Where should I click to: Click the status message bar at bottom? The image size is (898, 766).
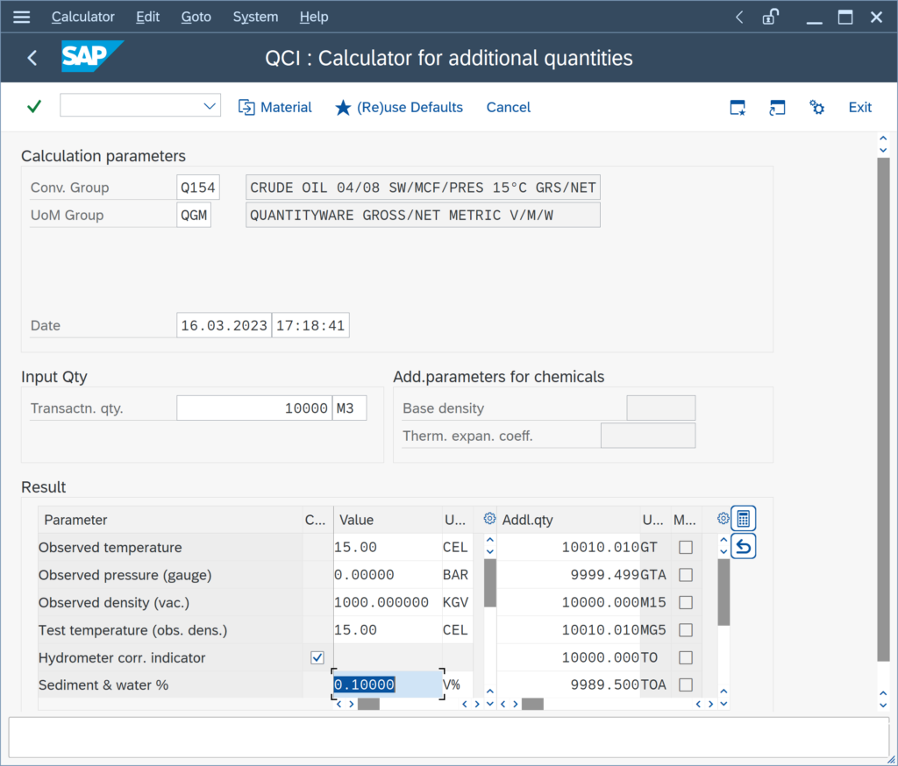[448, 737]
